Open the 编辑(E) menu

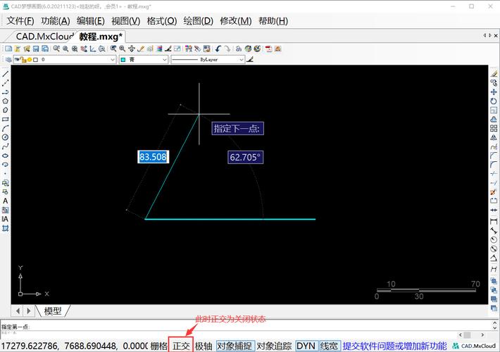tap(91, 21)
